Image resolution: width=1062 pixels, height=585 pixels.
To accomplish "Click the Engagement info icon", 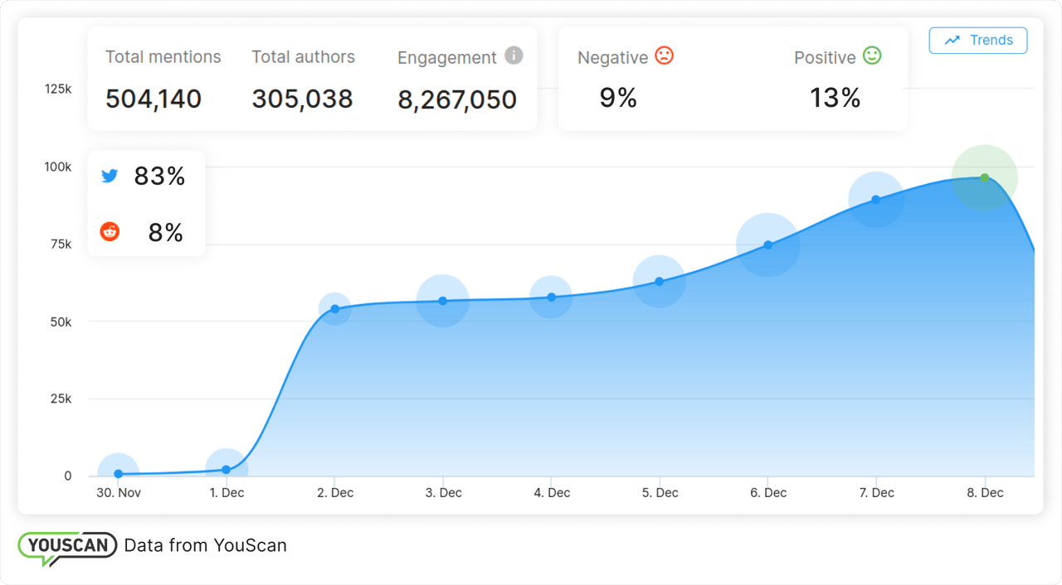I will pyautogui.click(x=514, y=56).
